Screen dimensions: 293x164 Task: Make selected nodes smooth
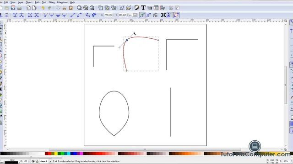coord(51,15)
